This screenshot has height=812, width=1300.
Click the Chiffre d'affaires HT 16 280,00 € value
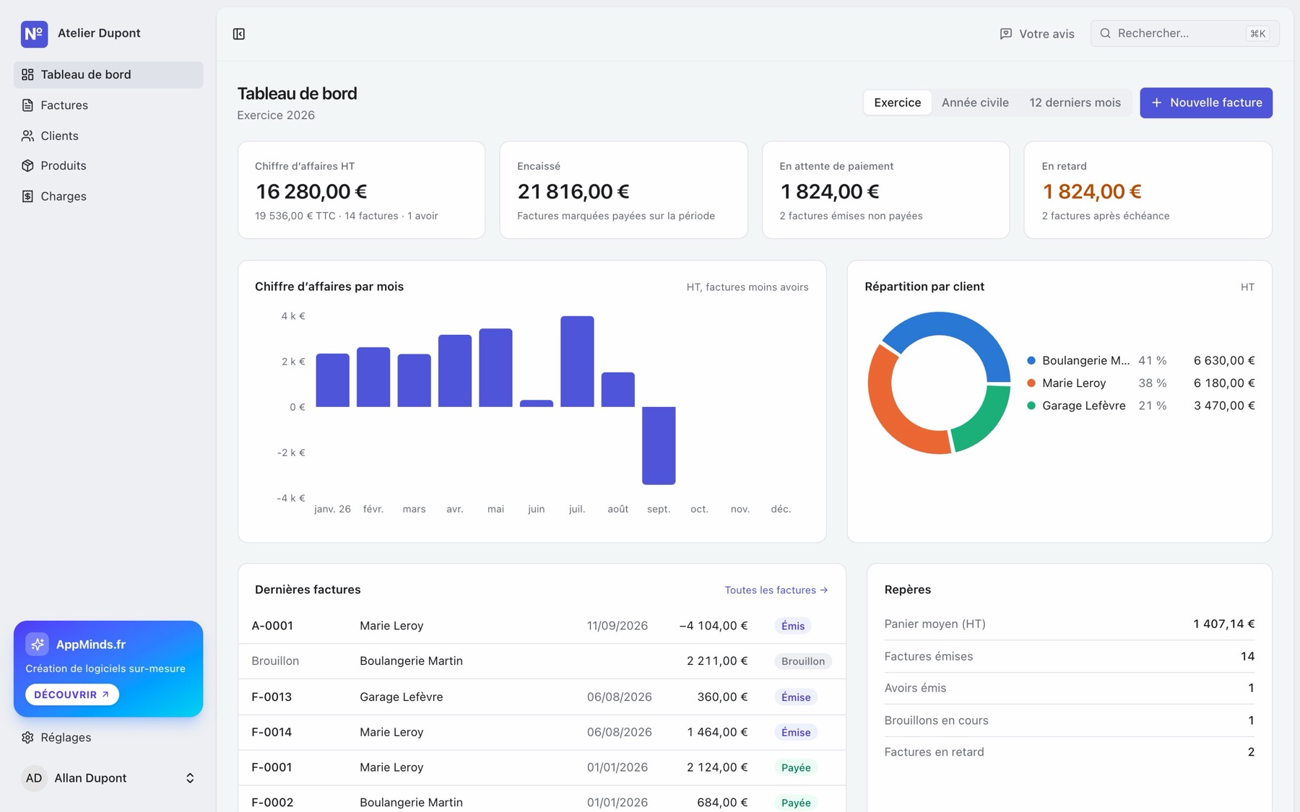[x=311, y=192]
